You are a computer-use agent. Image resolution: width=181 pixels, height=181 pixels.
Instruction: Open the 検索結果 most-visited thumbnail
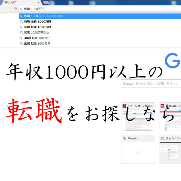coord(170,116)
